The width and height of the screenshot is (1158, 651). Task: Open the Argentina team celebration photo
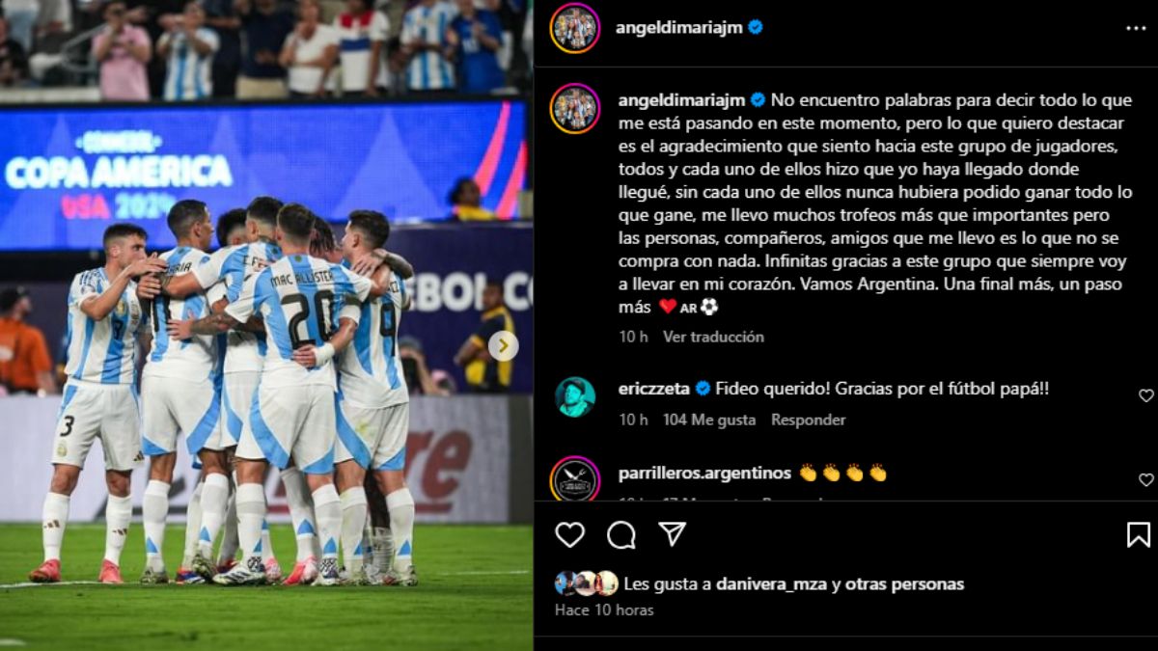266,325
